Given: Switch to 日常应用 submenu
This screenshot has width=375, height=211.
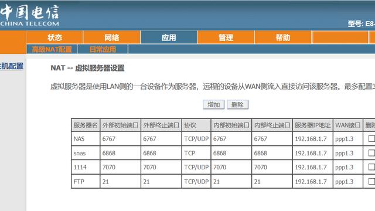Looking at the screenshot, I should click(x=103, y=49).
